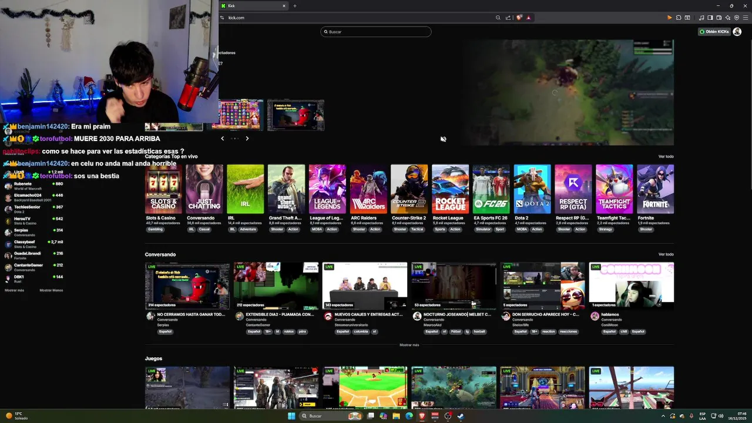The height and width of the screenshot is (423, 752).
Task: Click the Gambling tag under Slots & Casino
Action: (155, 229)
